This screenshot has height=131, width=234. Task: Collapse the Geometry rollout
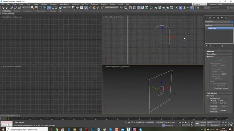(x=219, y=96)
